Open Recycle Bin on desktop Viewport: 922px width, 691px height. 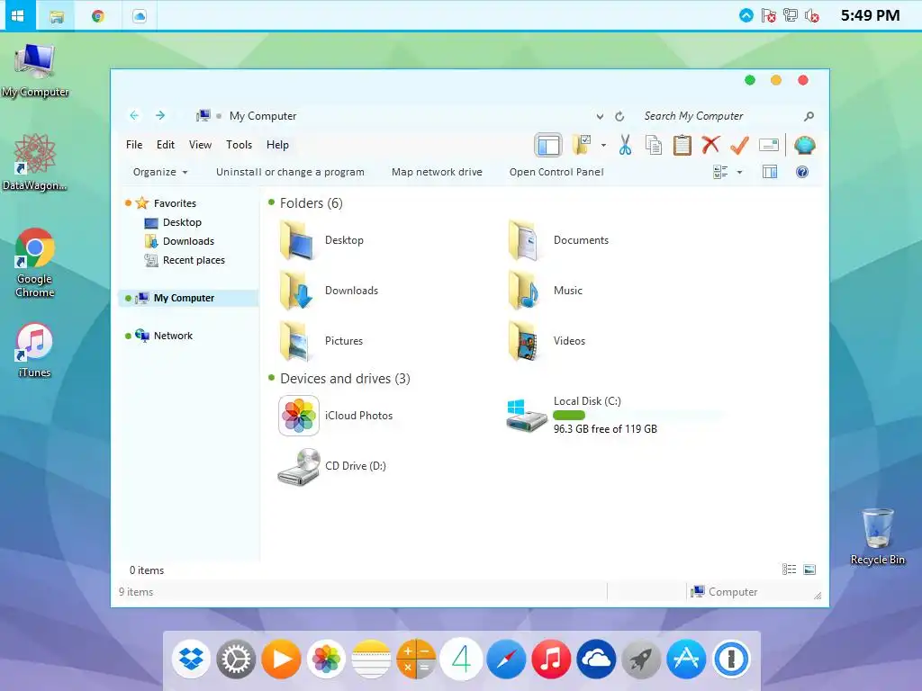[877, 536]
